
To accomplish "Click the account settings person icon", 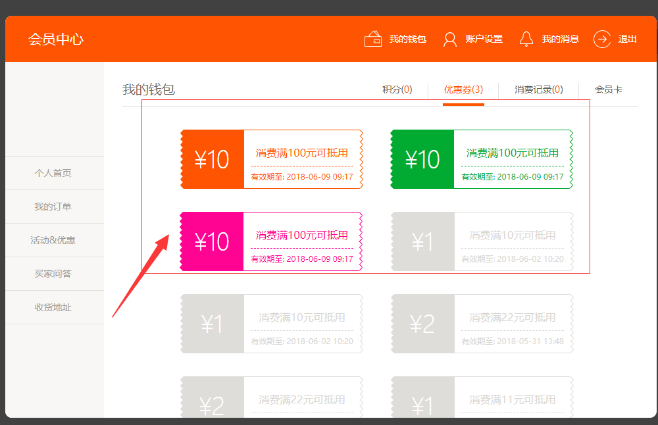I will [450, 39].
